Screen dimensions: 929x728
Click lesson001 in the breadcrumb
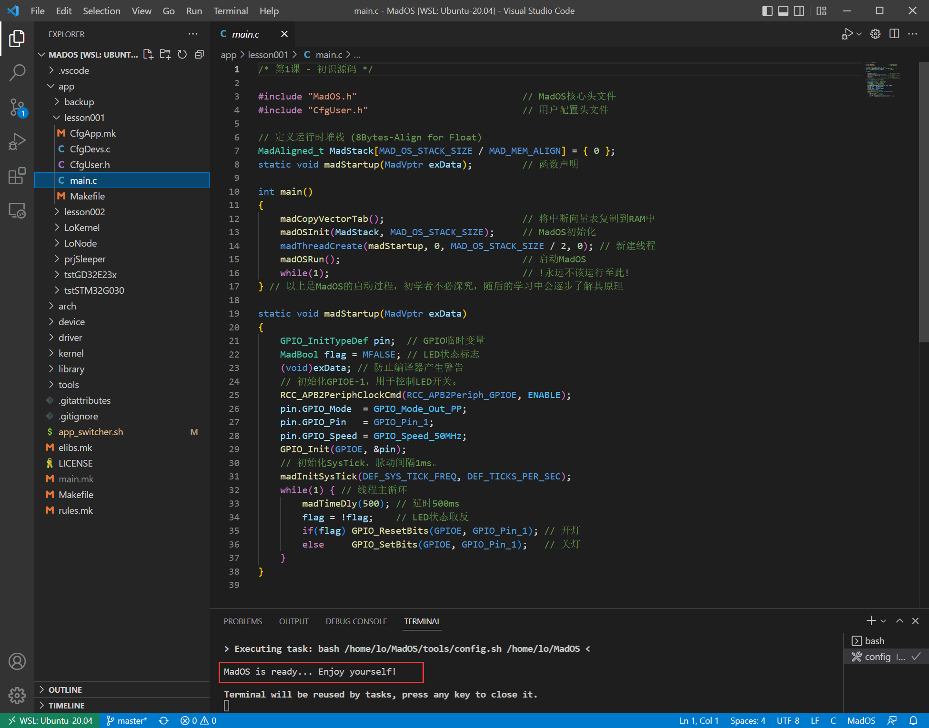click(268, 55)
